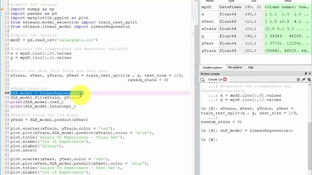Screen dimensions: 312x175
Task: Click the DataFrame type cell of mydf
Action: click(x=230, y=7)
